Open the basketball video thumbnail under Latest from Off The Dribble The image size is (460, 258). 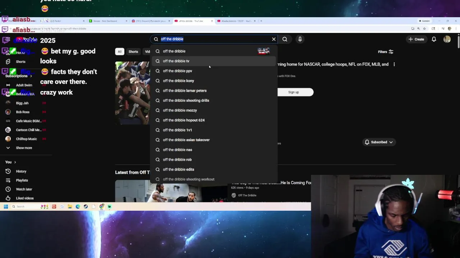(x=171, y=191)
